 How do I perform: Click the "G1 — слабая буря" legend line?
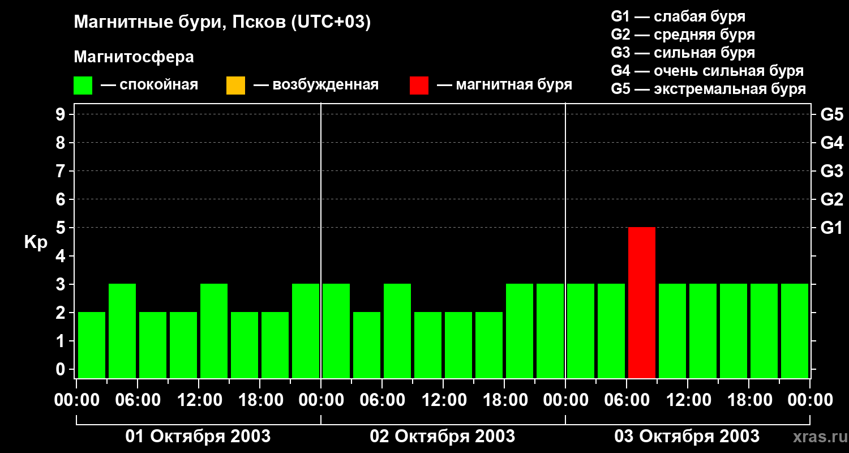pos(678,16)
